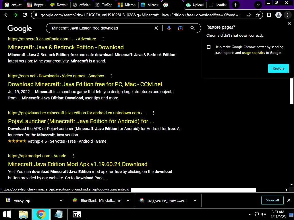
Task: Click the horizontal page scrollbar thumb
Action: [x=193, y=190]
